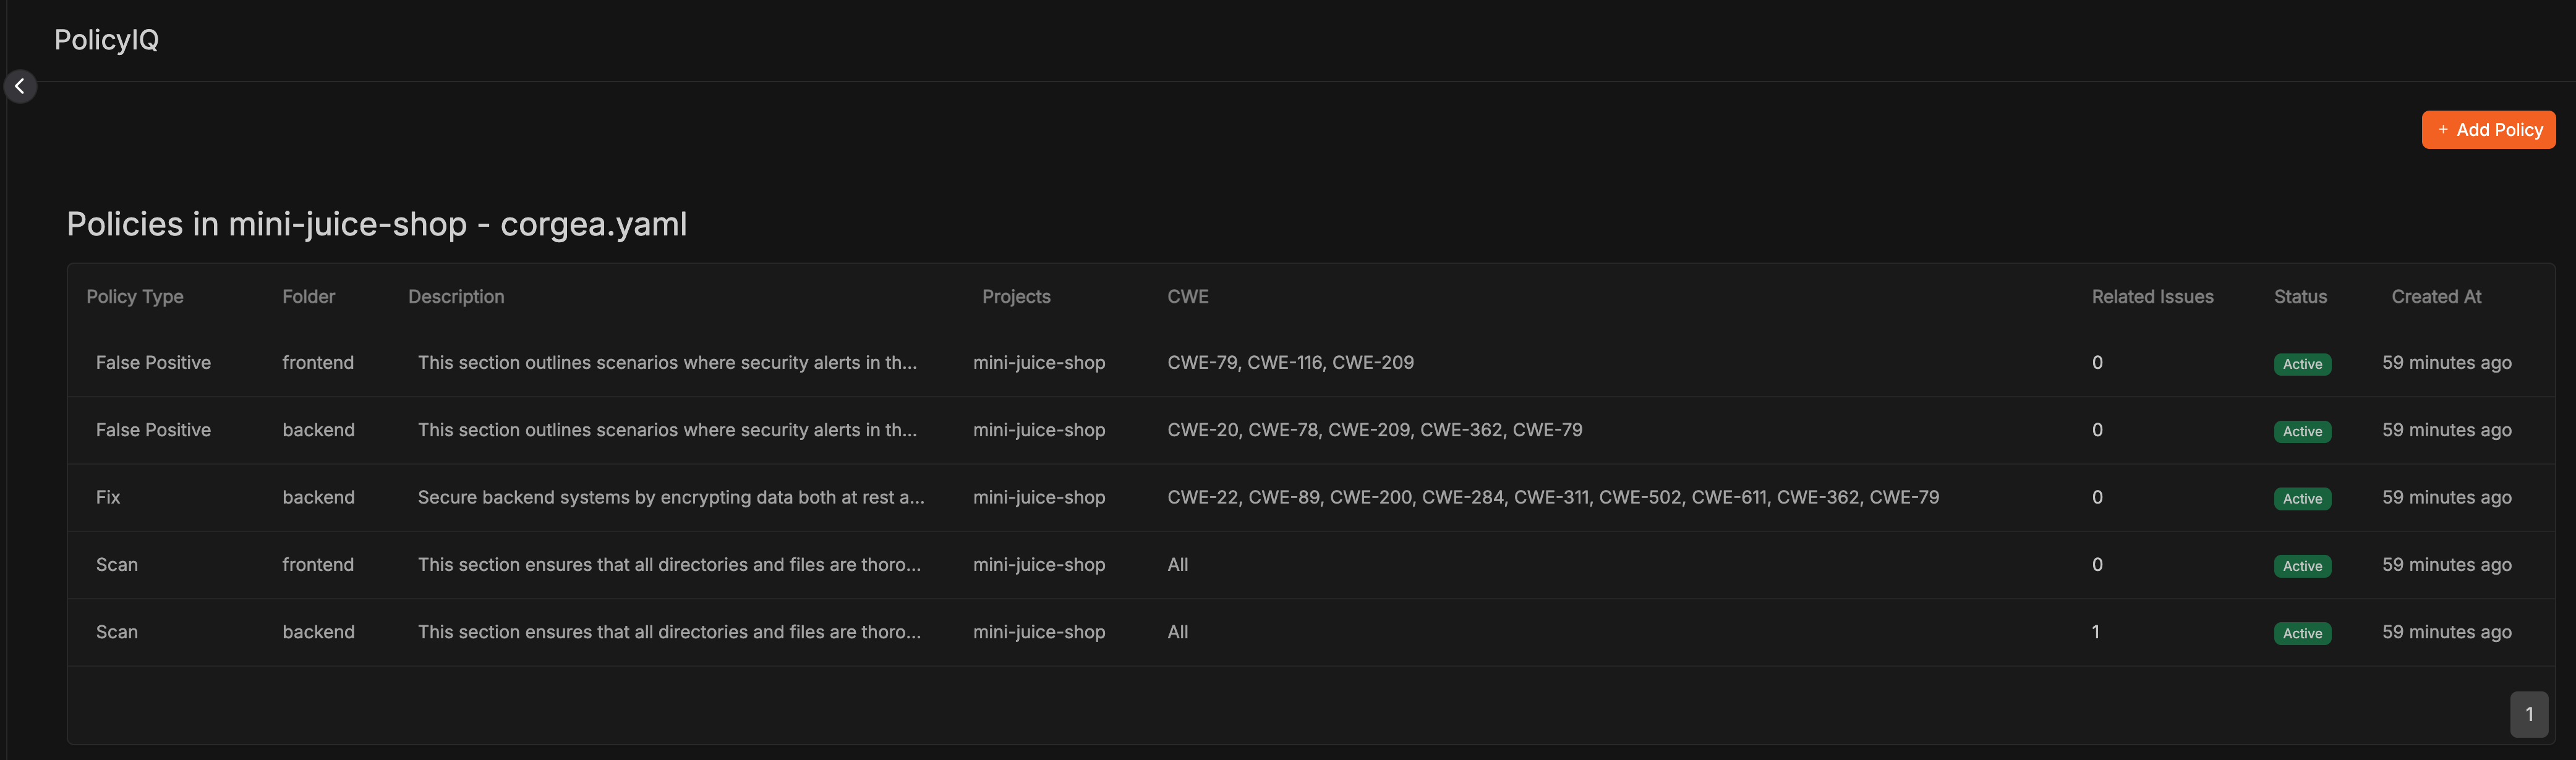Click mini-juice-shop project in the first row
Viewport: 2576px width, 760px height.
(x=1039, y=363)
